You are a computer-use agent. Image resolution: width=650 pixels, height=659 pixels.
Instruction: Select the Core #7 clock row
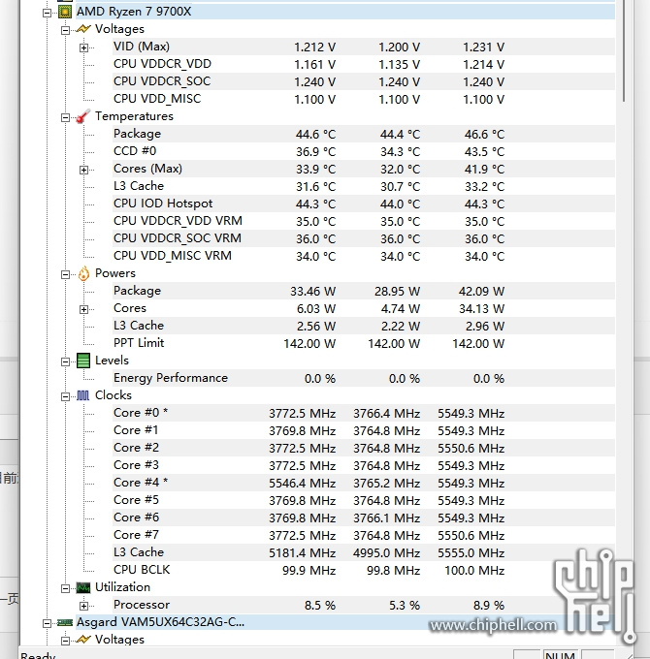click(x=364, y=535)
